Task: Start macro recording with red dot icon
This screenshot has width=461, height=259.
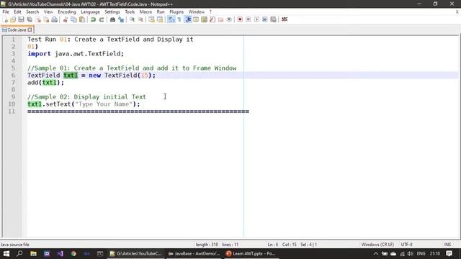Action: pos(240,19)
